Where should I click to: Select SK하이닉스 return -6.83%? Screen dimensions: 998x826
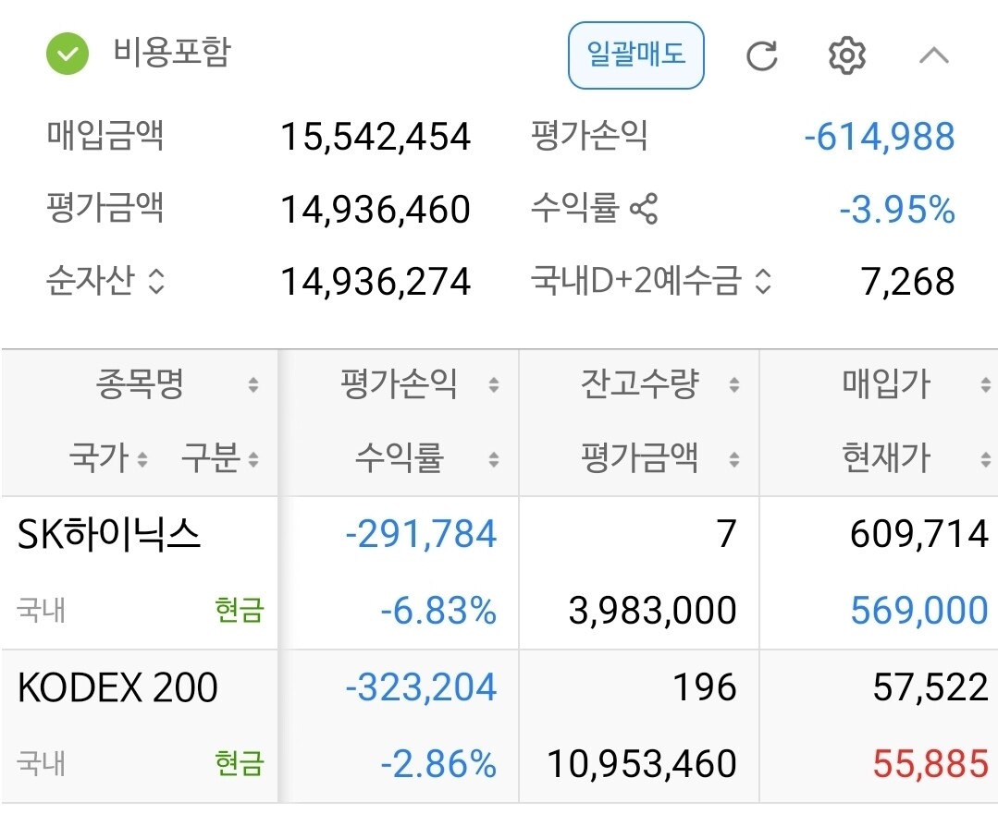coord(438,611)
